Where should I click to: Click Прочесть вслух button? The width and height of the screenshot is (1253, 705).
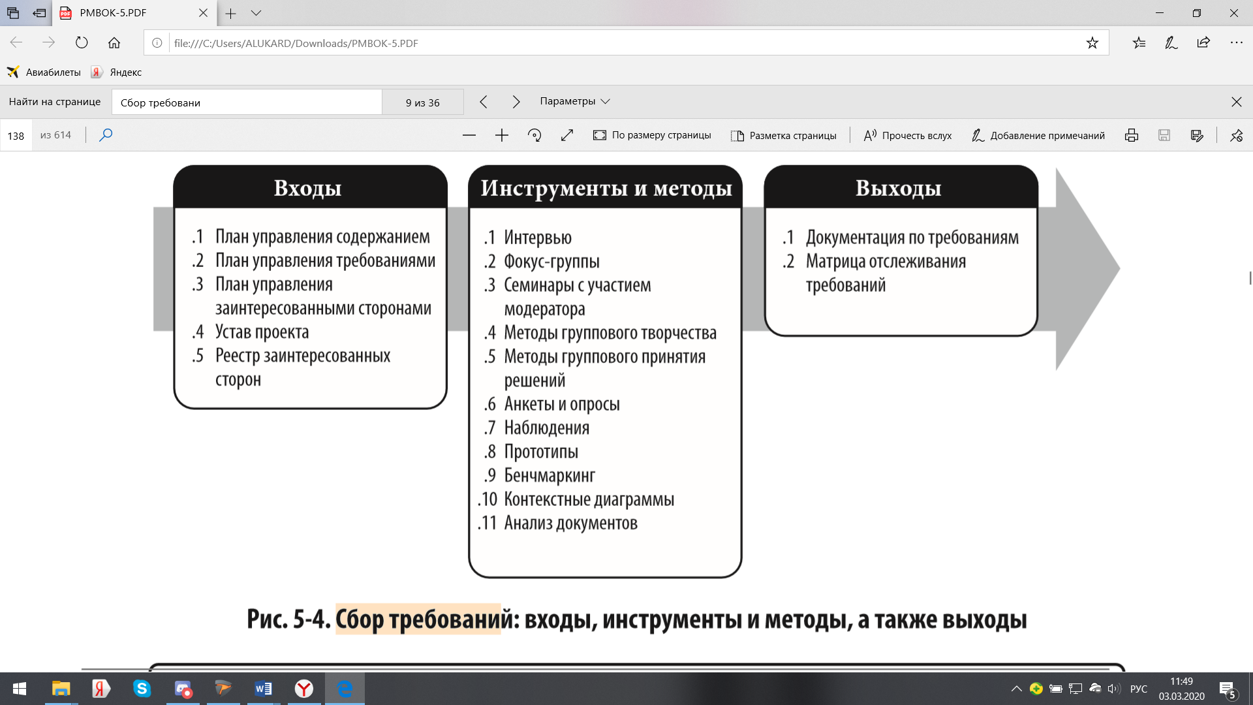pos(908,135)
